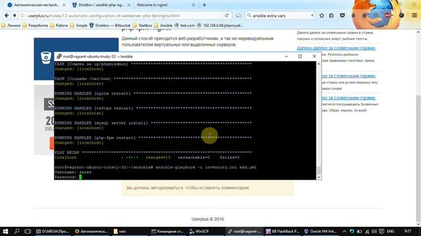Go forward with the browser forward arrow
Screen dimensions: 421x236
tap(14, 16)
